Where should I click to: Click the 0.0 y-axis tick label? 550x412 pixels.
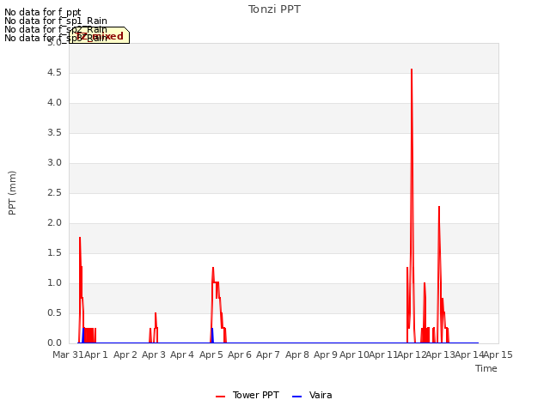54,343
